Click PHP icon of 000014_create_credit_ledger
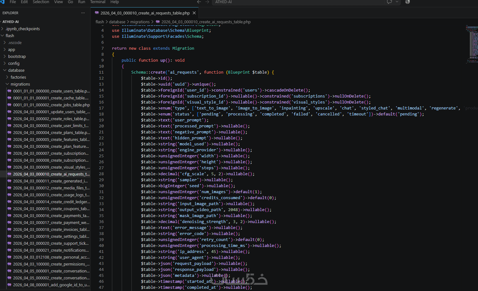This screenshot has height=291, width=478. (9, 202)
